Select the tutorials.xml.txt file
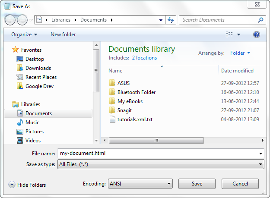270x198 pixels. point(135,119)
